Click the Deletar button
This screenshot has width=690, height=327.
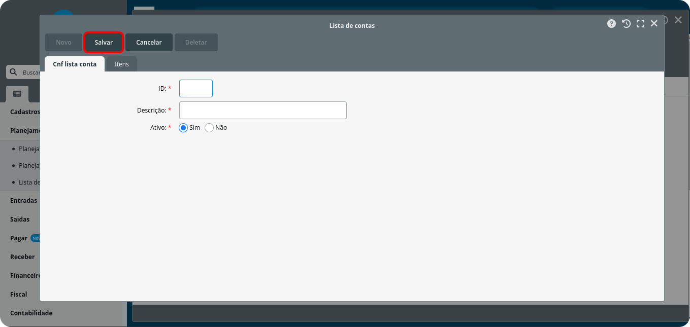click(x=196, y=43)
